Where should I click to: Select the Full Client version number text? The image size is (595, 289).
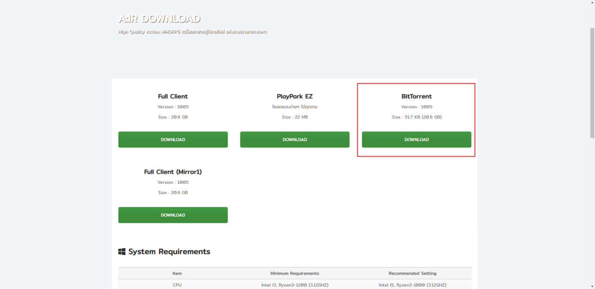pos(173,106)
